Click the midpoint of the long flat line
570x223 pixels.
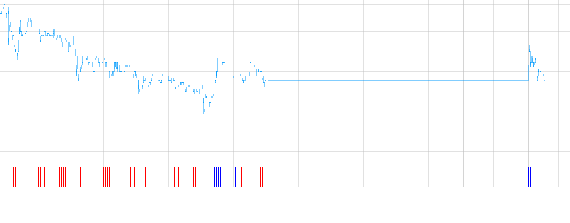(x=398, y=81)
